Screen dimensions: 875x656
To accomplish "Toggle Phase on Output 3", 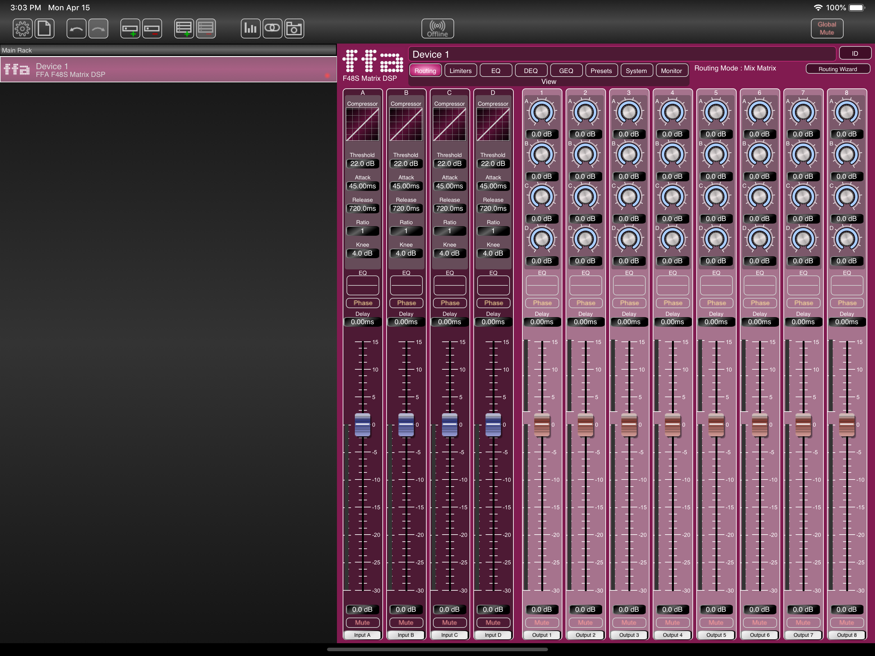I will click(629, 303).
